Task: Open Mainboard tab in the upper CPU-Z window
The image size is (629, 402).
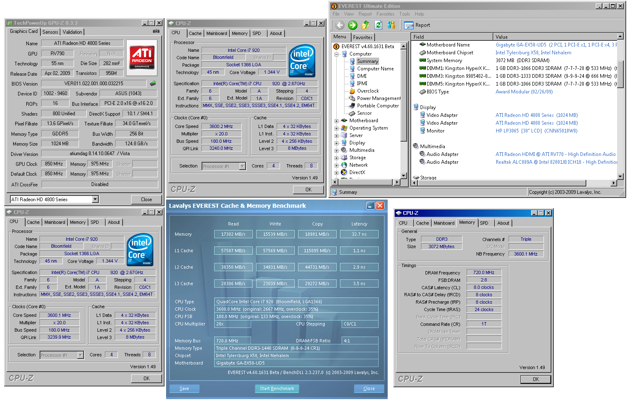Action: [x=217, y=33]
